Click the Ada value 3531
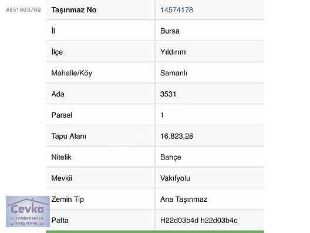Viewport: 310px width, 233px height. pyautogui.click(x=168, y=94)
